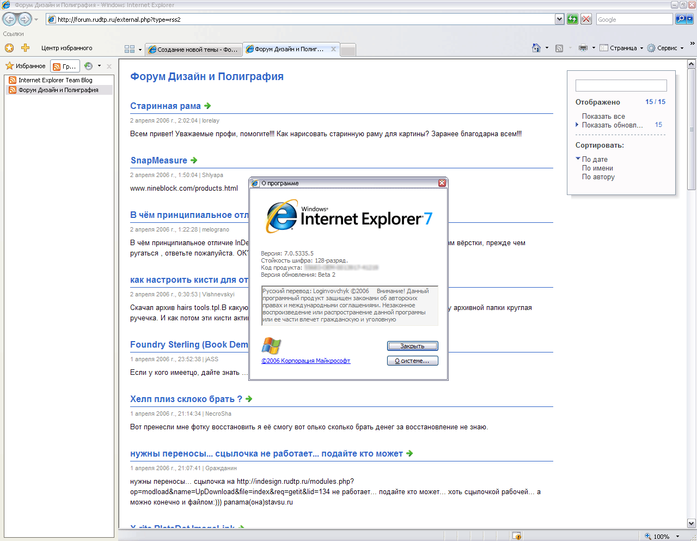Click the scroll up arrow of page
The image size is (697, 541).
(x=692, y=64)
